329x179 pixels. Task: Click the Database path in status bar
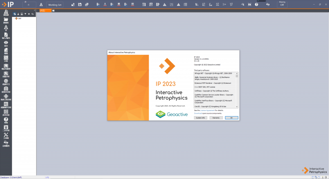[11, 177]
